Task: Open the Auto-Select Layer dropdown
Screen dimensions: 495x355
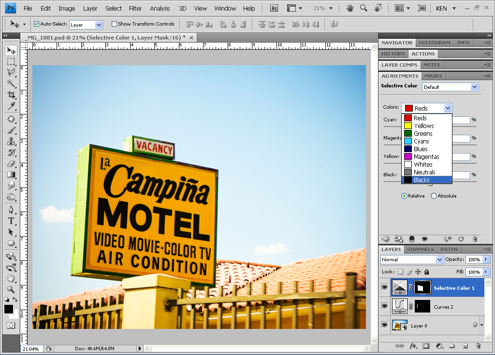Action: (x=99, y=25)
